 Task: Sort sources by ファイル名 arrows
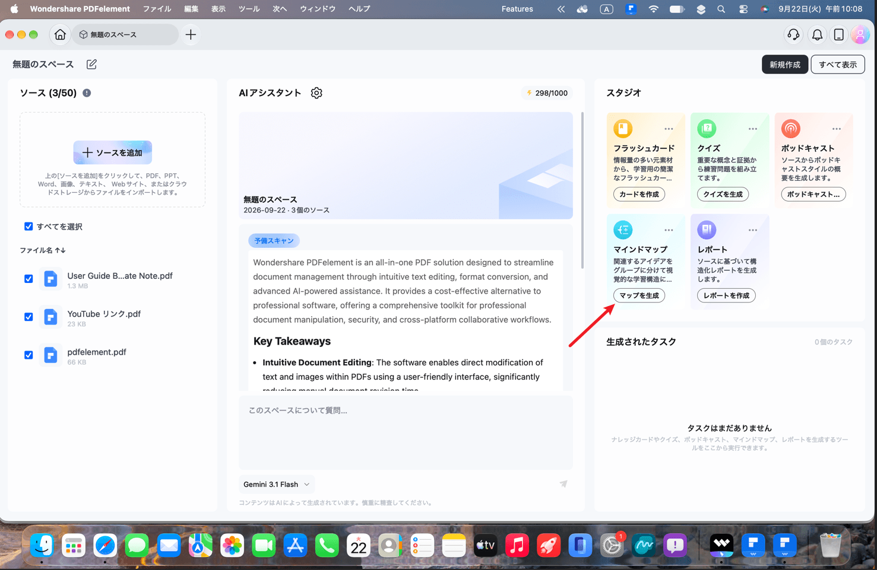60,250
